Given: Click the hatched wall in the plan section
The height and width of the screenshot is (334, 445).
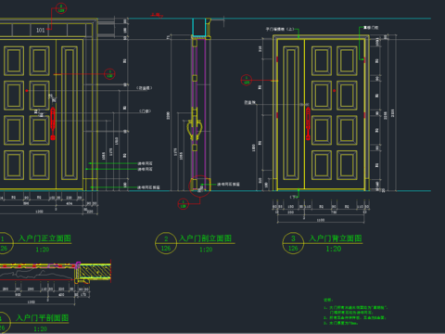Looking at the screenshot, I should (95, 272).
